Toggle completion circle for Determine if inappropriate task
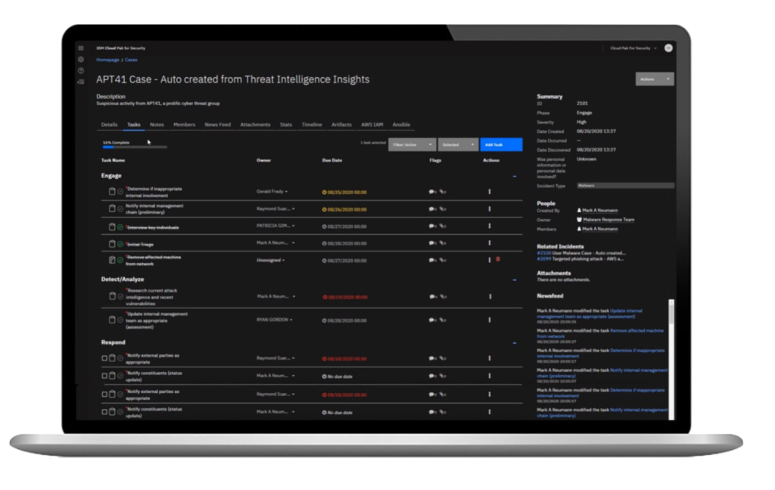This screenshot has height=490, width=775. 120,192
